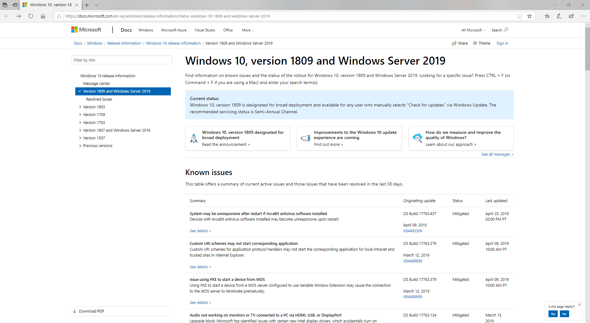Screen dimensions: 590x323
Task: Open KB4489899 link in Custom URI schemes row
Action: pos(413,261)
